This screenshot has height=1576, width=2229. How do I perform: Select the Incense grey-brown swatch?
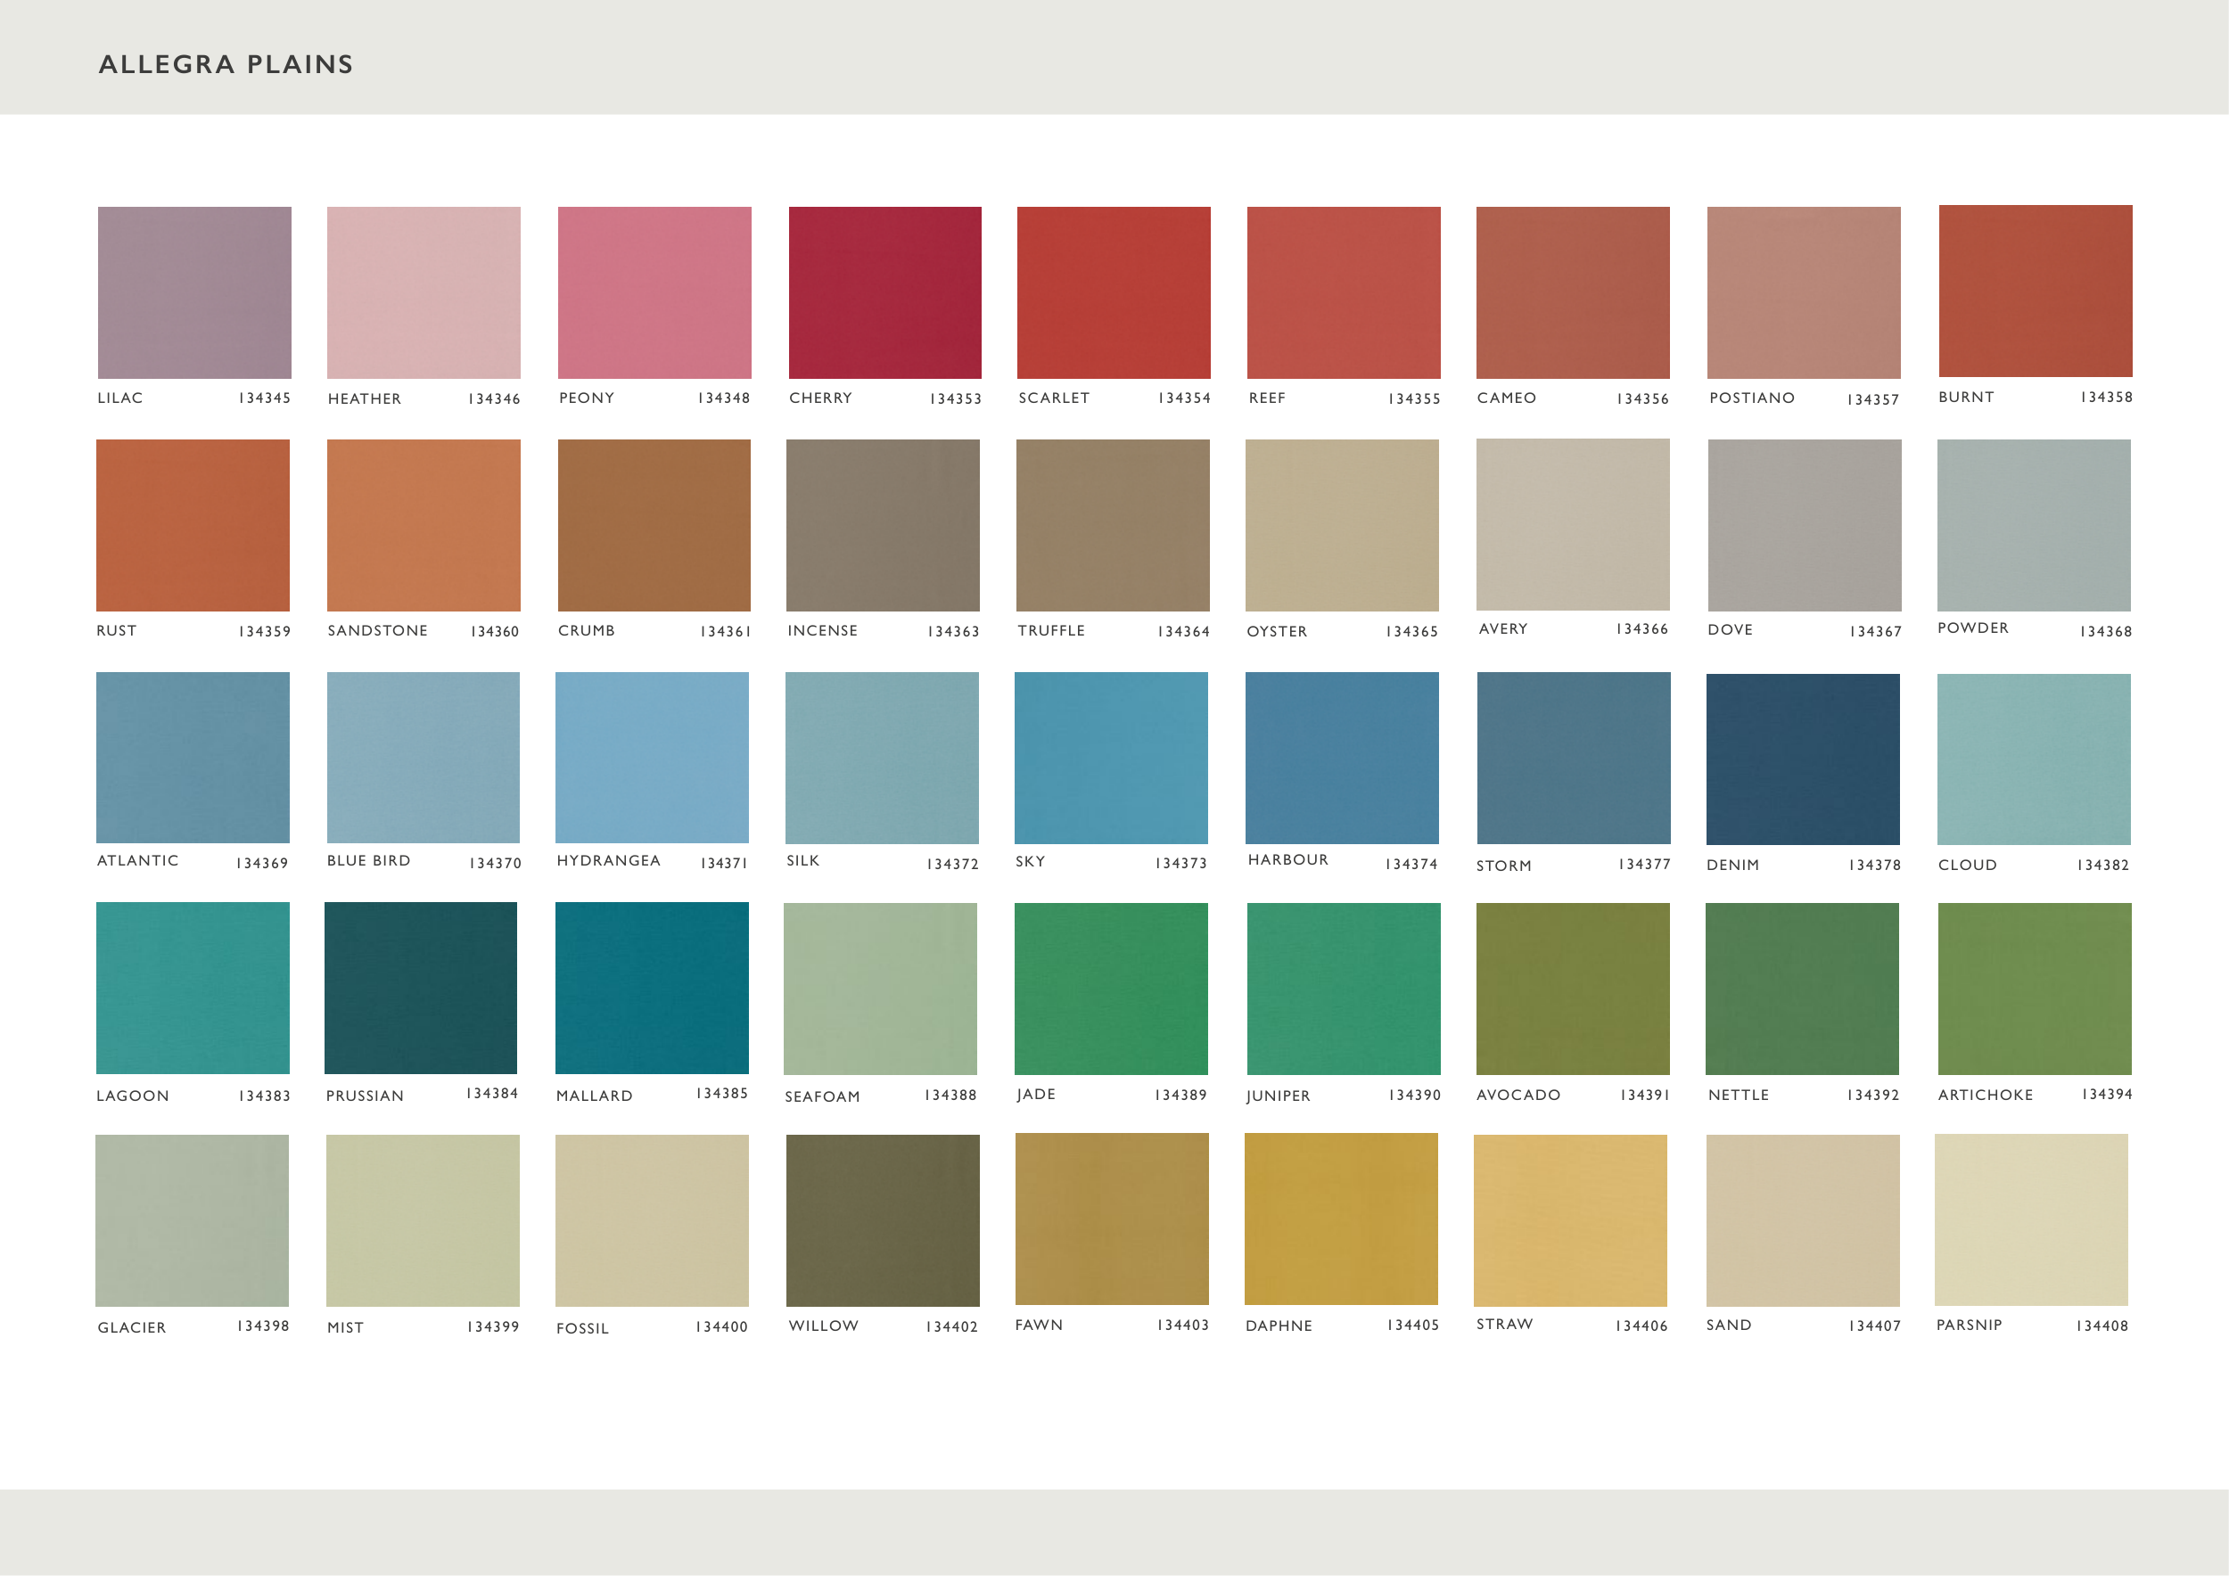[x=883, y=525]
